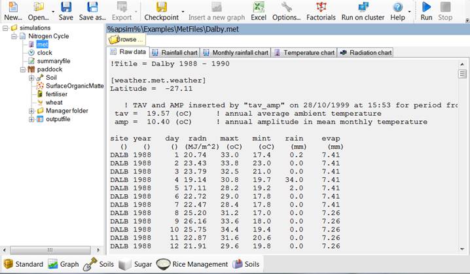Open the dropdown arrow next to Help
Image resolution: width=470 pixels, height=274 pixels.
click(409, 12)
